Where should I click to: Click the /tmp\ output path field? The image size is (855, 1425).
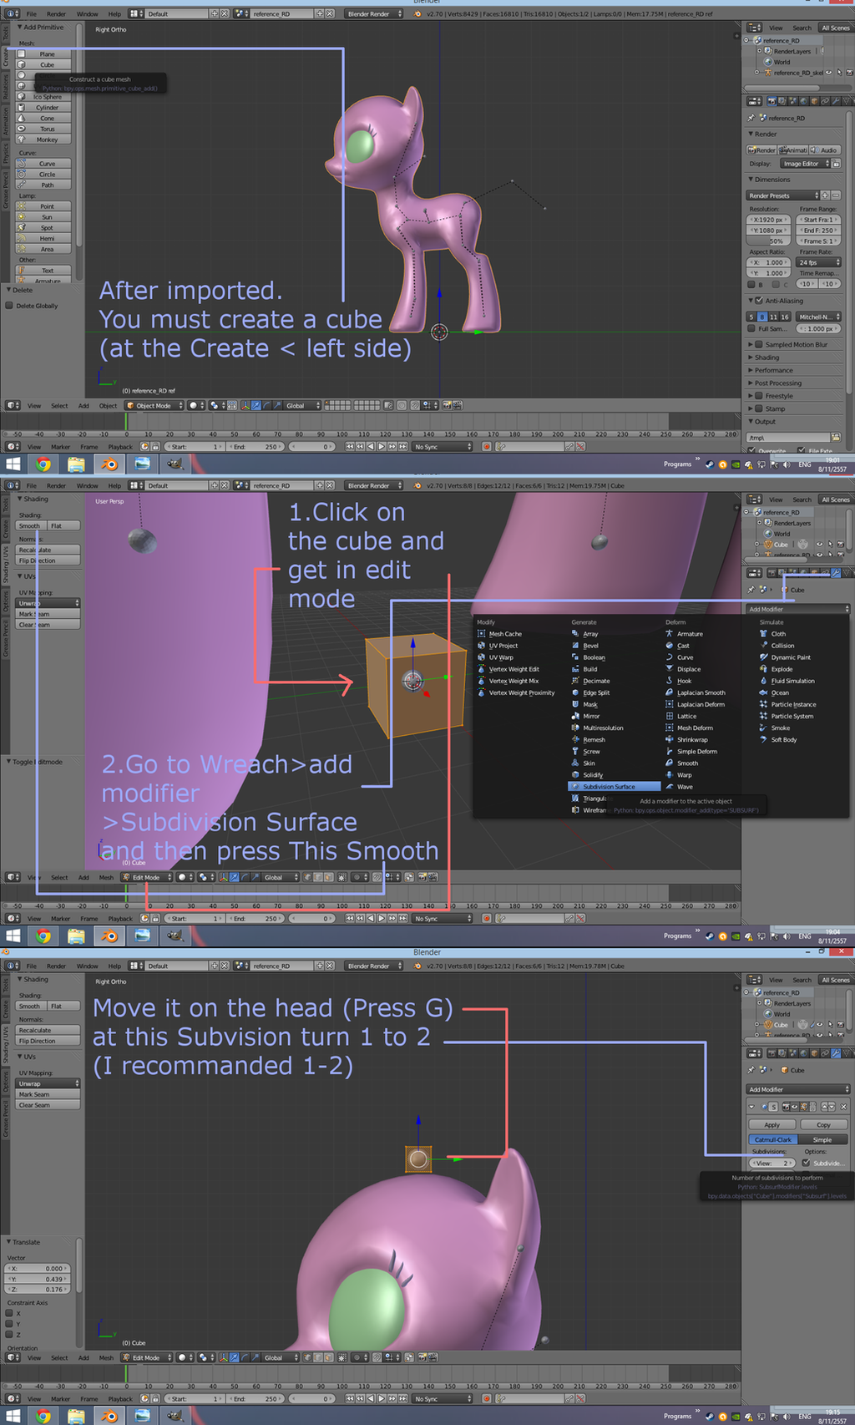pyautogui.click(x=788, y=438)
